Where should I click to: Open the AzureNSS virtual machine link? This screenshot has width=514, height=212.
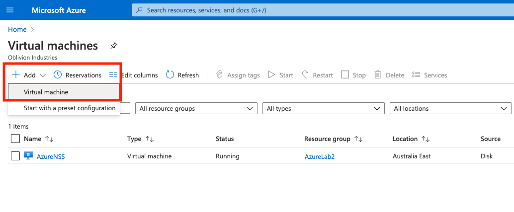(51, 156)
